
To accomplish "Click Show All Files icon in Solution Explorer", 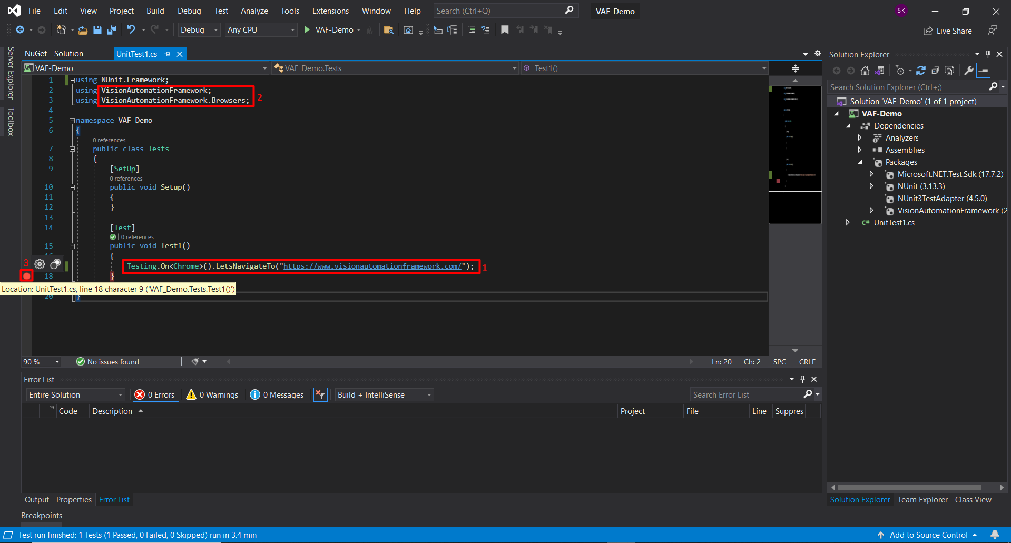I will (x=949, y=71).
